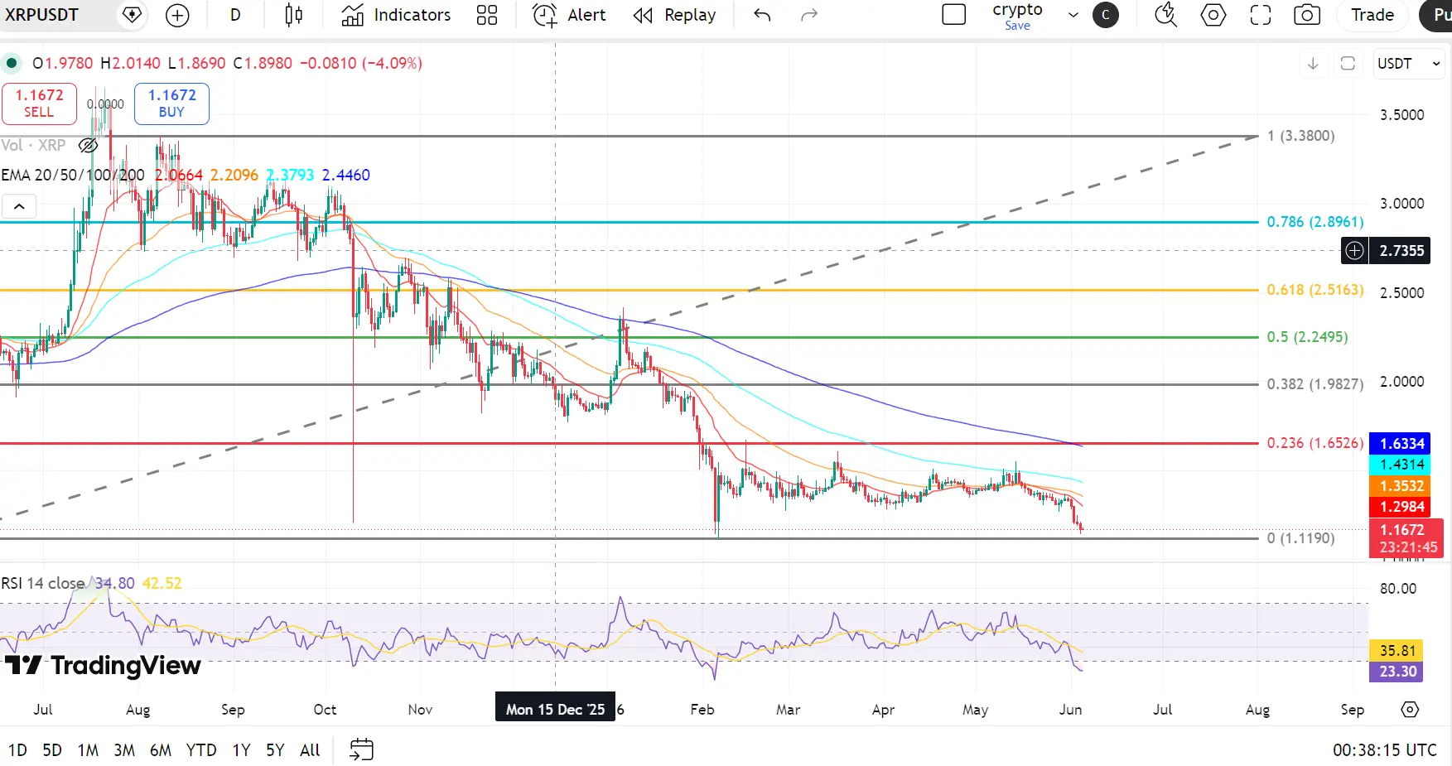Collapse the indicator legend chevron
Image resolution: width=1452 pixels, height=766 pixels.
19,206
